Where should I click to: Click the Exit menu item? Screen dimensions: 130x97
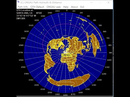[x=82, y=7]
